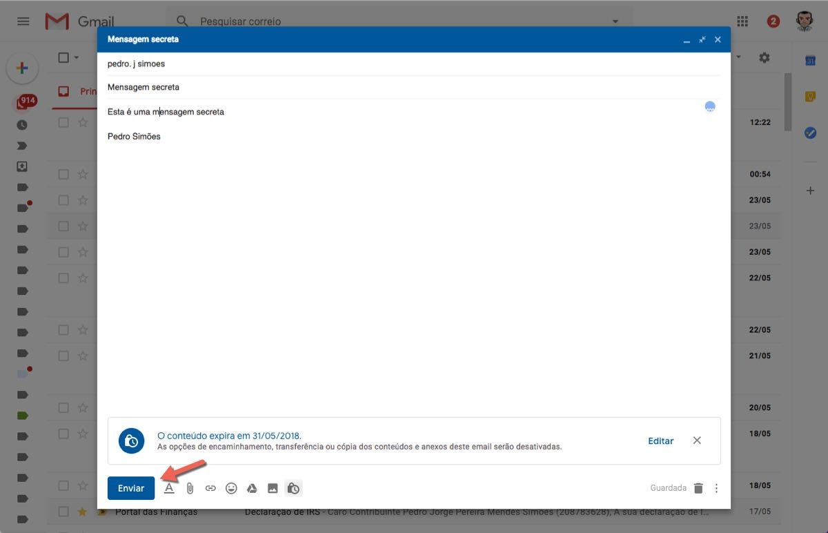Minimize the compose window
This screenshot has width=828, height=533.
[x=687, y=40]
